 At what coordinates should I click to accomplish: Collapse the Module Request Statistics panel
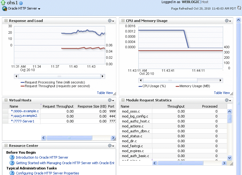[123, 100]
